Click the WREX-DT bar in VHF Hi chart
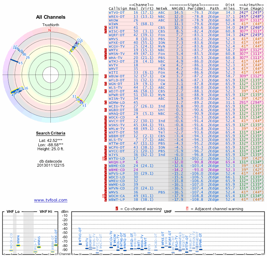The height and width of the screenshot is (257, 267). tap(56, 245)
